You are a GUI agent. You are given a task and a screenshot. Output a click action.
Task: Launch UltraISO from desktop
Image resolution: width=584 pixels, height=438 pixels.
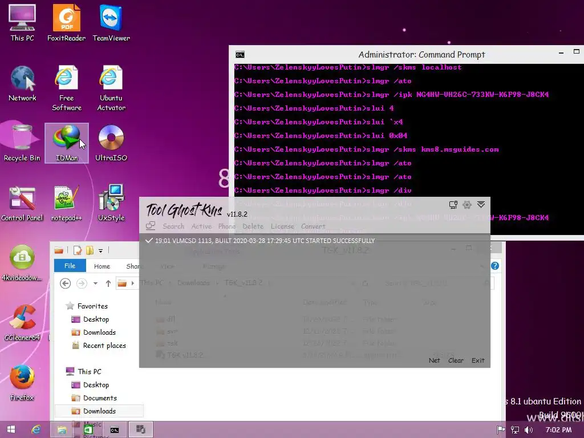tap(111, 143)
